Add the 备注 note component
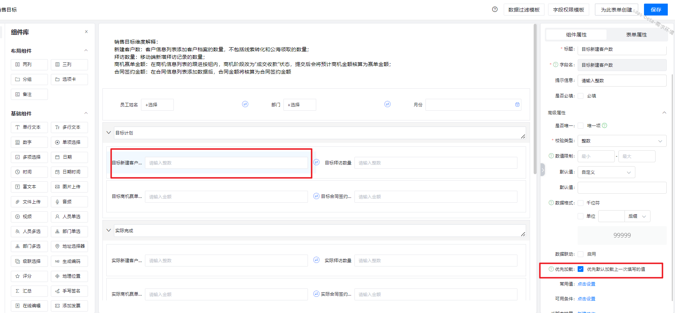675x313 pixels. (x=29, y=94)
